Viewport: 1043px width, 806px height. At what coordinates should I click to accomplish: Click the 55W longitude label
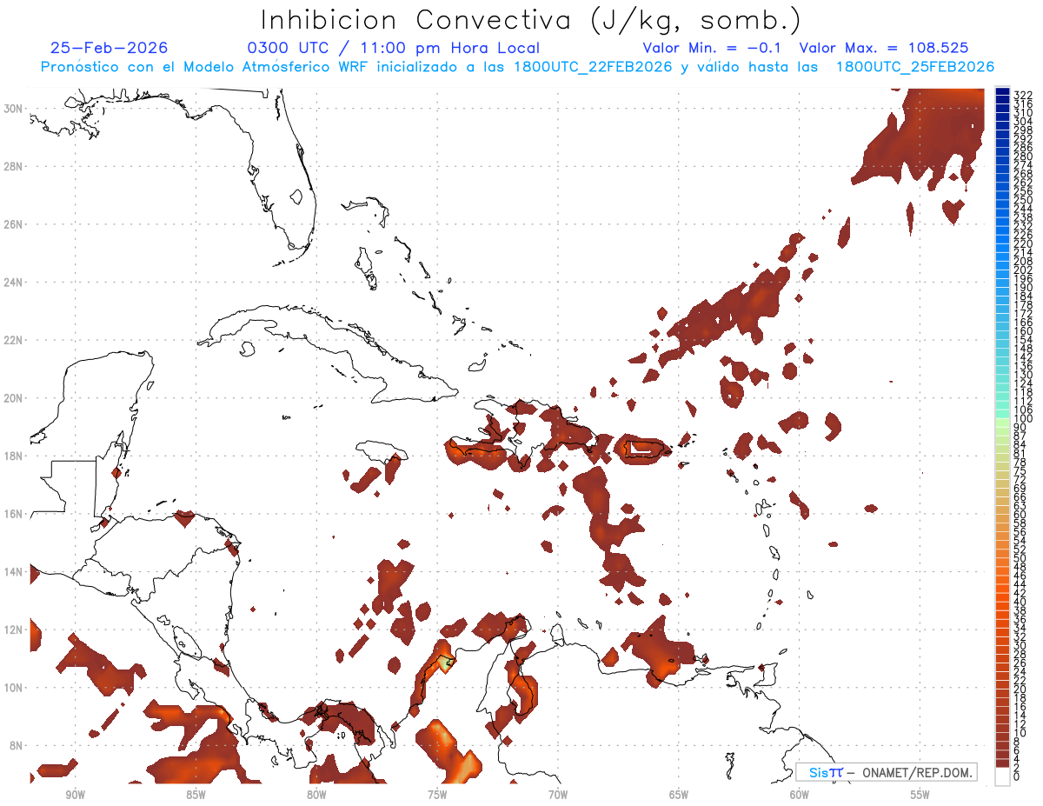920,795
